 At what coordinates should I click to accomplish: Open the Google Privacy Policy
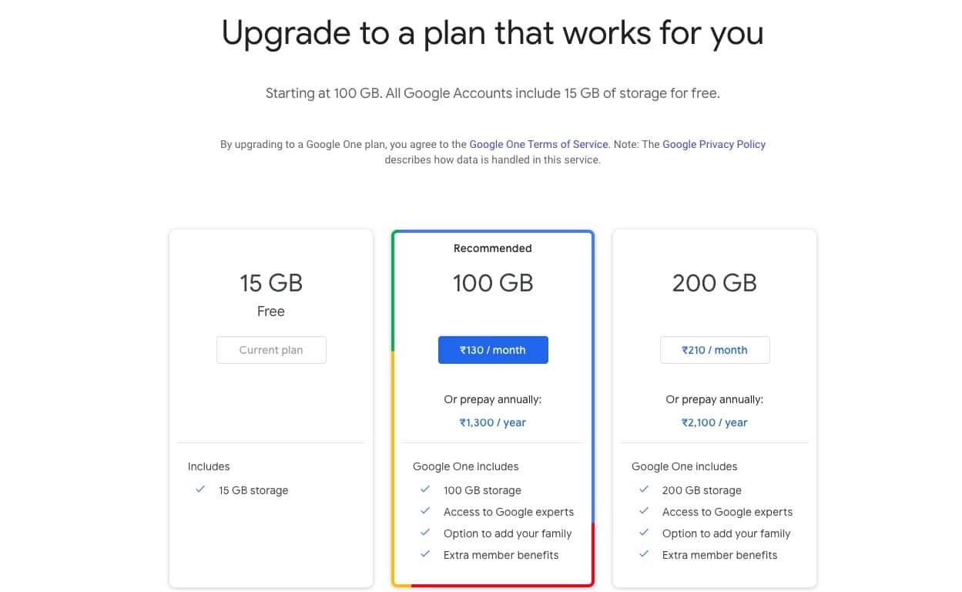714,144
